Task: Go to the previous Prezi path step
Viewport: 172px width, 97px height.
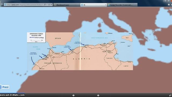Action: point(73,95)
